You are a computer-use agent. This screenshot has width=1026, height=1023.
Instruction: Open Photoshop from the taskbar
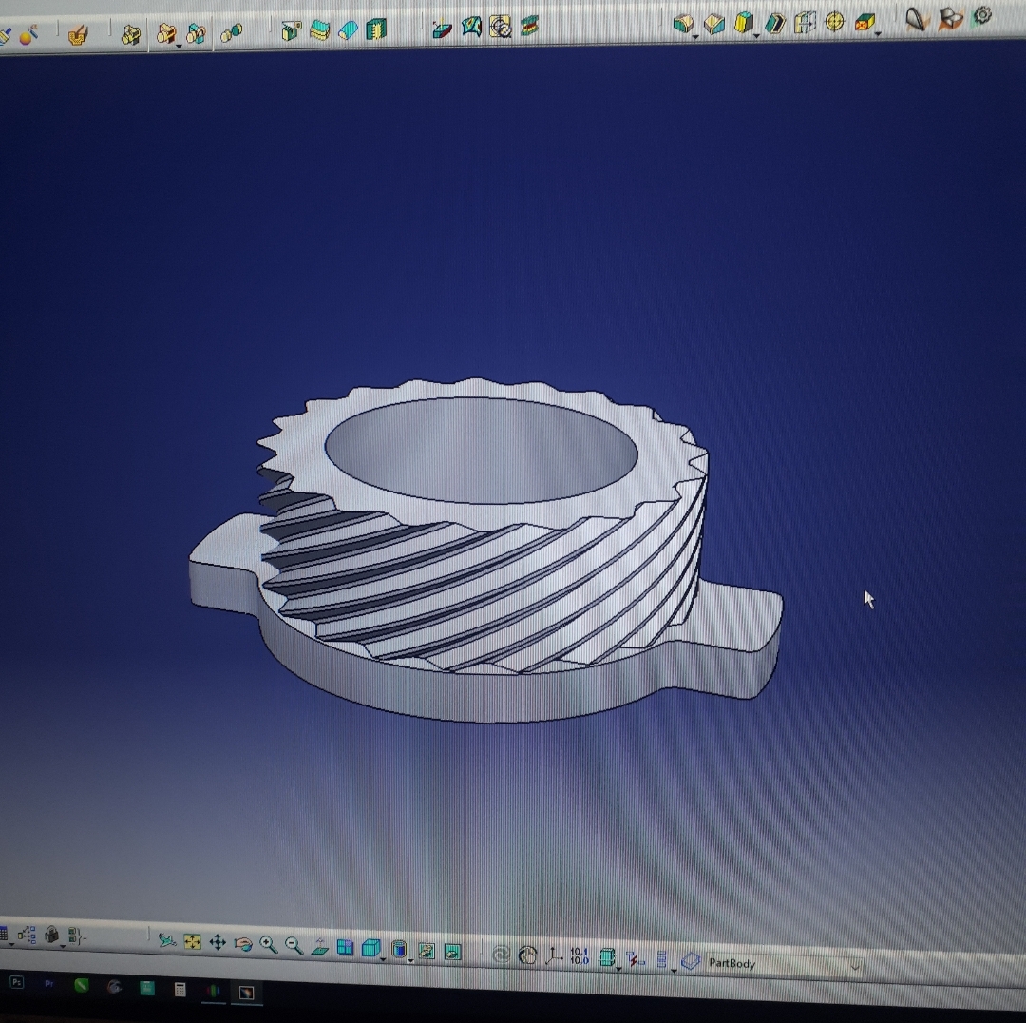coord(17,982)
